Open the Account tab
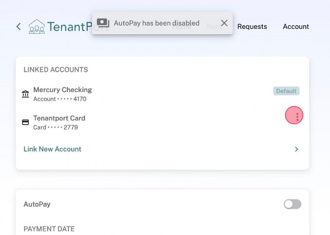This screenshot has height=235, width=330. point(296,26)
